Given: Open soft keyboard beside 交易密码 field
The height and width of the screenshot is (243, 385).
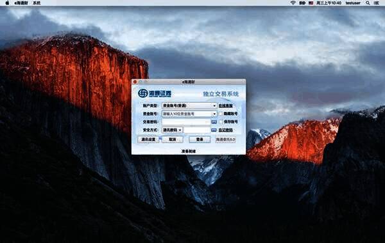Looking at the screenshot, I should [x=214, y=122].
